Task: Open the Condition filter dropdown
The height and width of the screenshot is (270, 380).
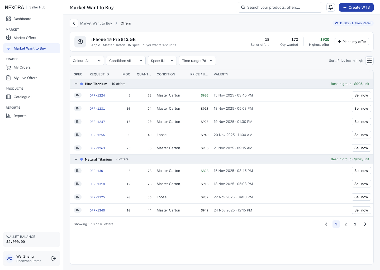Action: (126, 61)
